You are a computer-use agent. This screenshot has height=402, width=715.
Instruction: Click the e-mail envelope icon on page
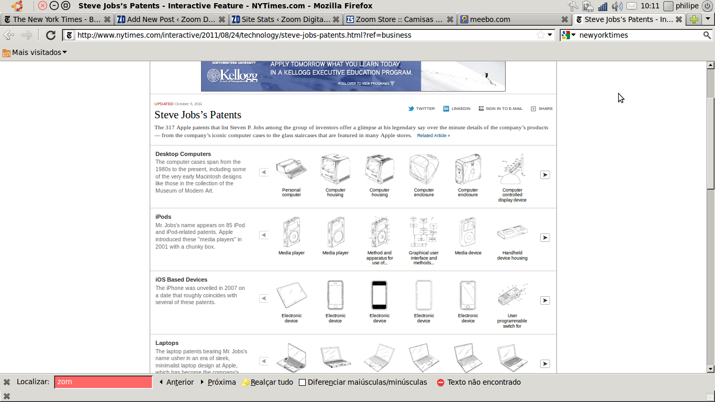[481, 108]
